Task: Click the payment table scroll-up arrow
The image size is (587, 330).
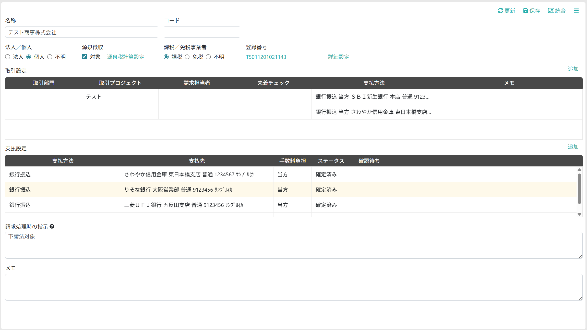Action: point(579,170)
